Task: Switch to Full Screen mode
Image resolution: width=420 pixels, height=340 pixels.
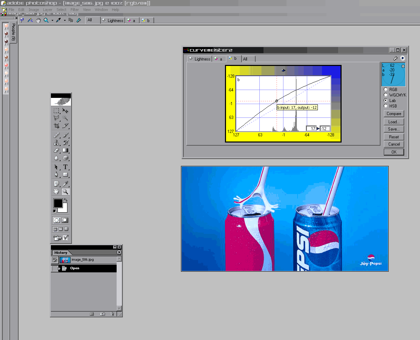Action: (x=66, y=229)
